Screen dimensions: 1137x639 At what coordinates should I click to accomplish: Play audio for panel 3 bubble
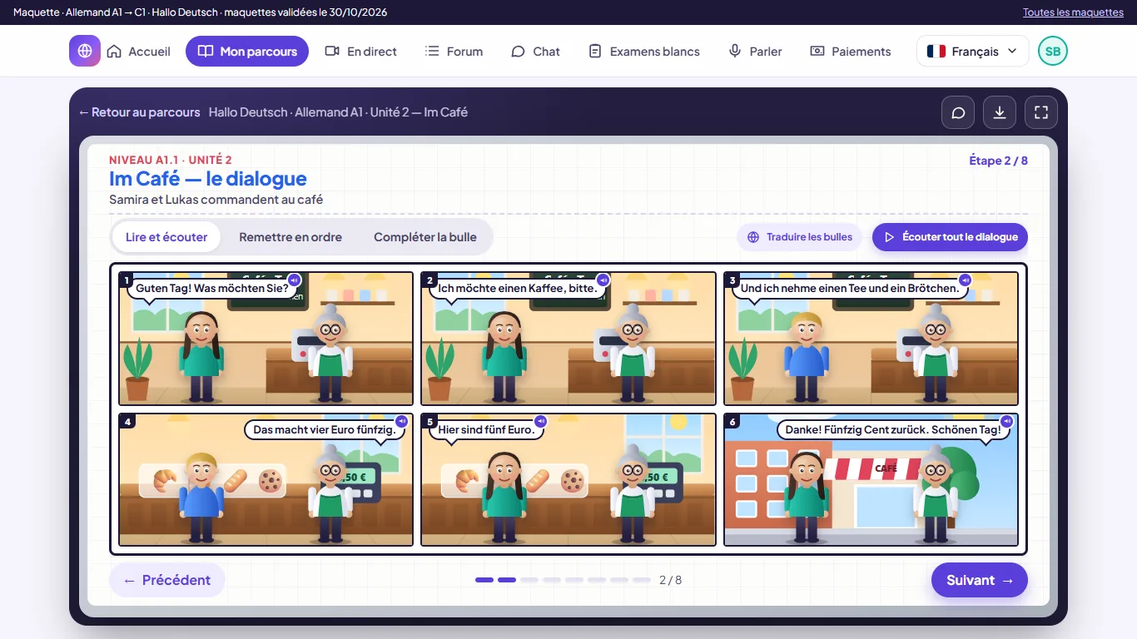[x=965, y=280]
